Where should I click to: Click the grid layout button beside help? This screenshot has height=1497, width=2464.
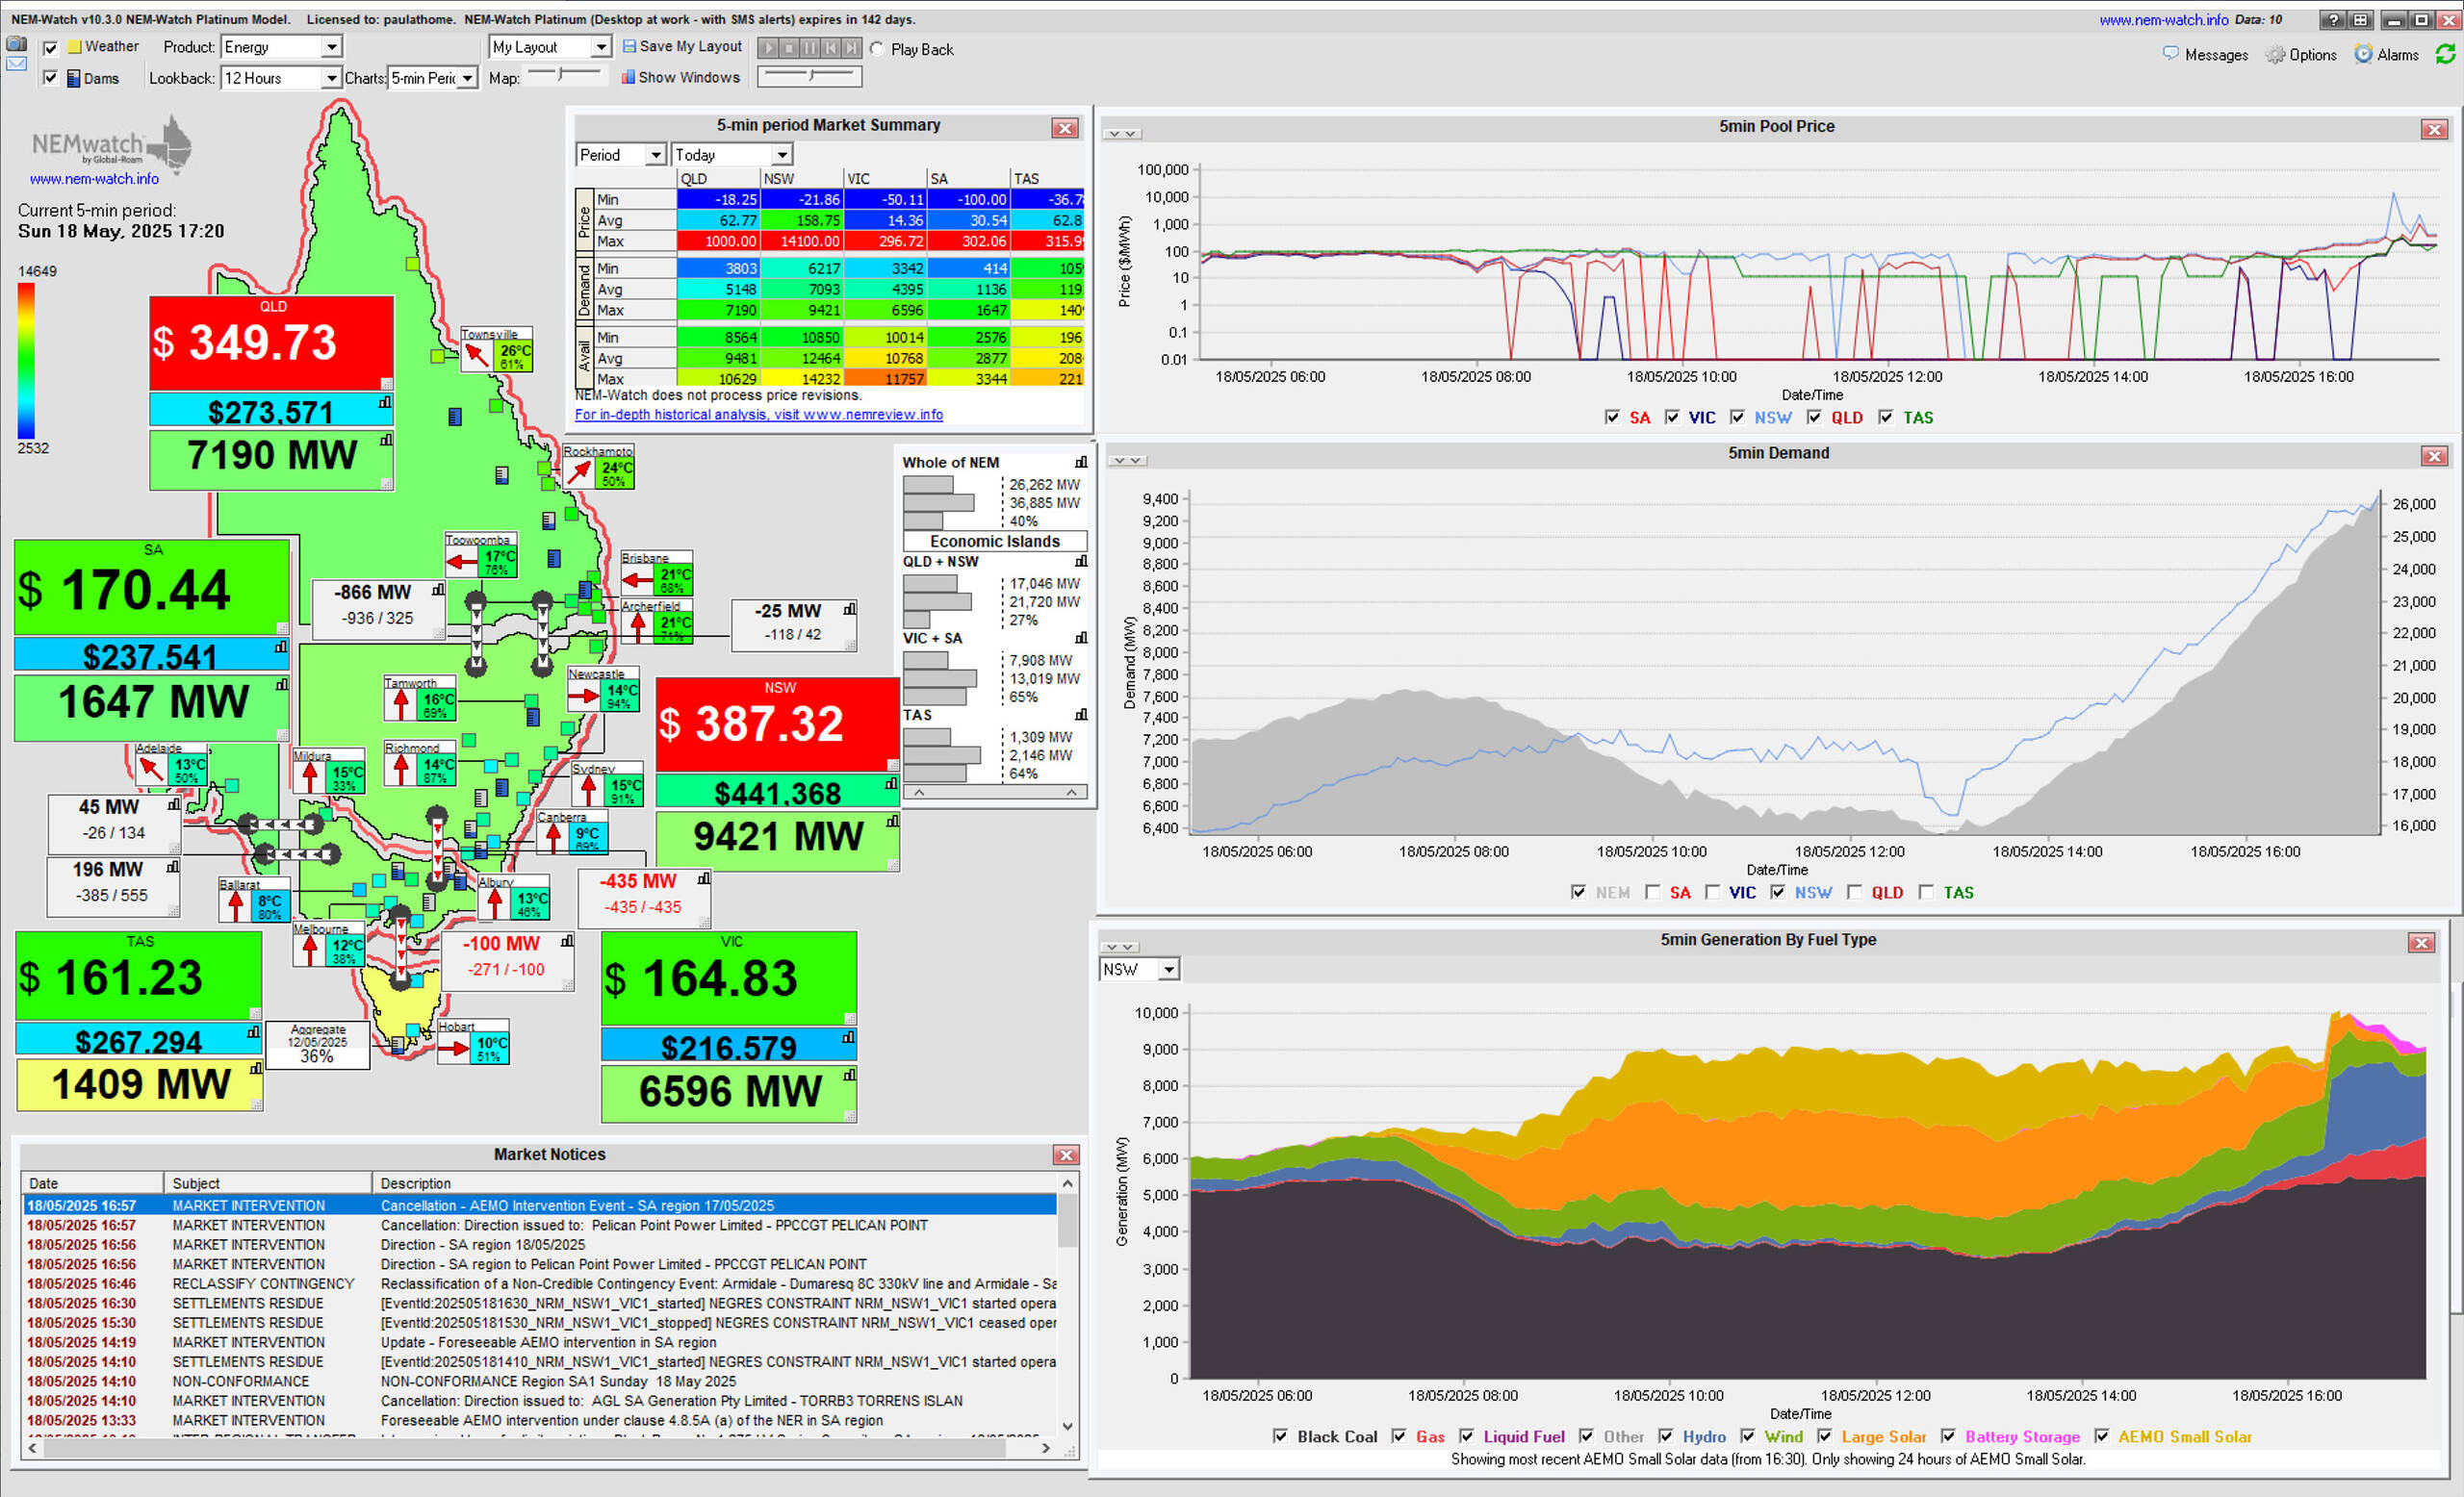point(2360,19)
